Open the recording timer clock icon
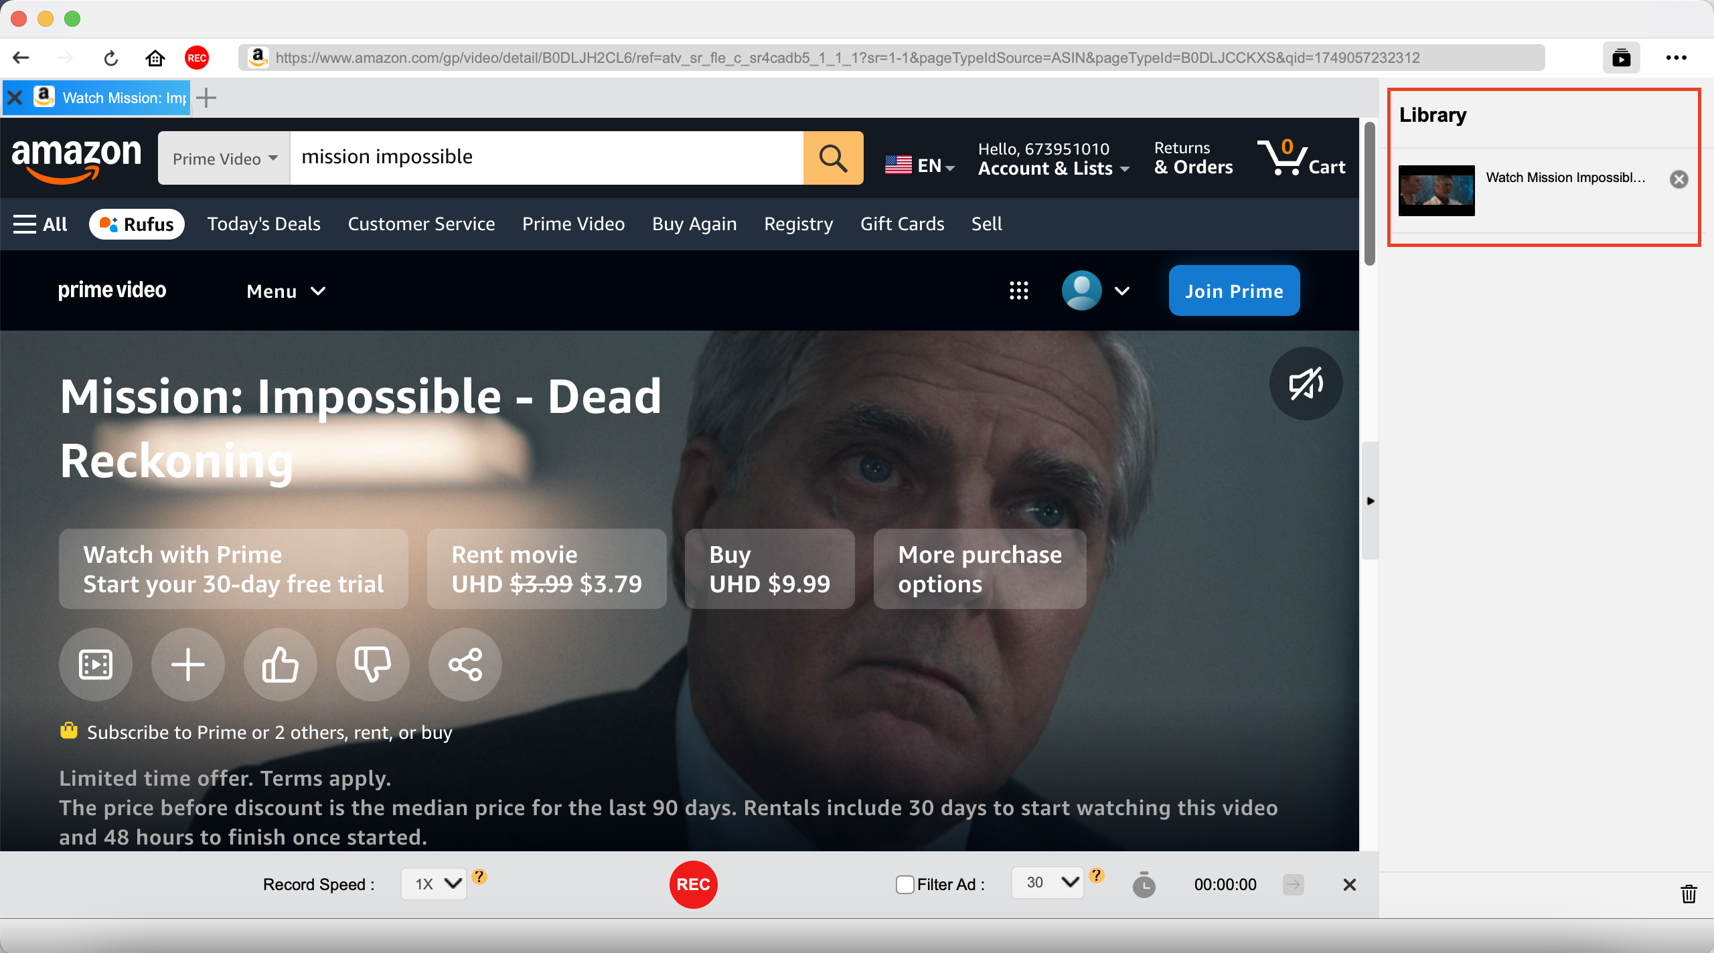Viewport: 1714px width, 953px height. pos(1144,885)
